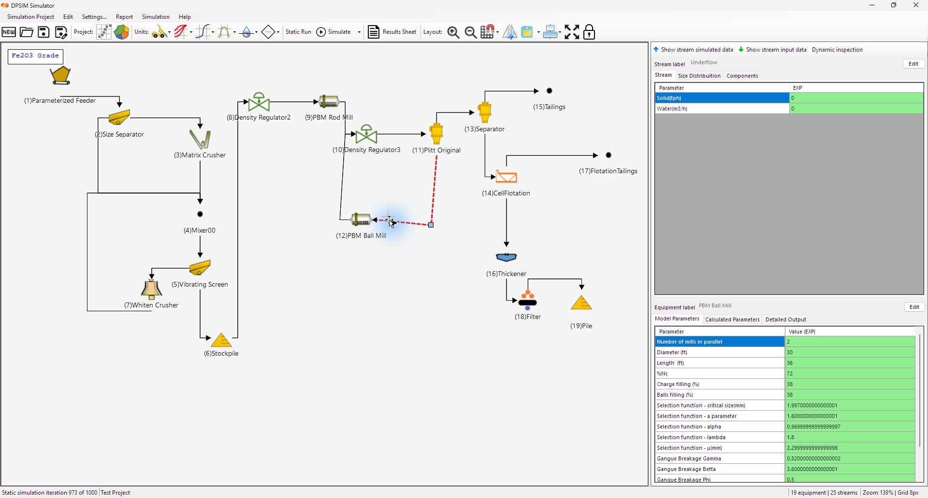928x498 pixels.
Task: Select the Plitt Original hydrocyclone icon
Action: [436, 133]
